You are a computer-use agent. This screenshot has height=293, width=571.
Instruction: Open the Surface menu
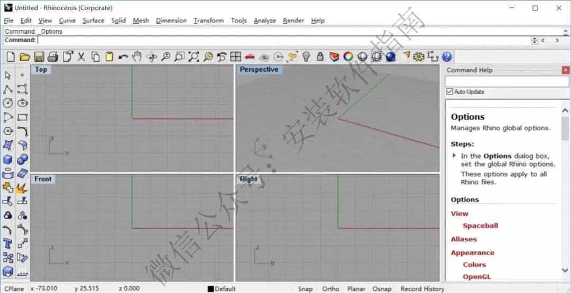[93, 21]
